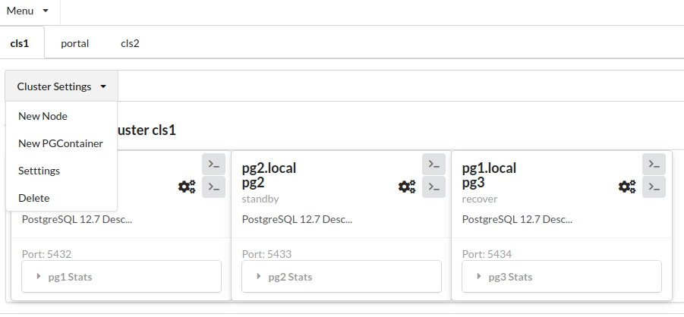Image resolution: width=684 pixels, height=317 pixels.
Task: Open upper terminal icon on pg3 card
Action: point(654,164)
